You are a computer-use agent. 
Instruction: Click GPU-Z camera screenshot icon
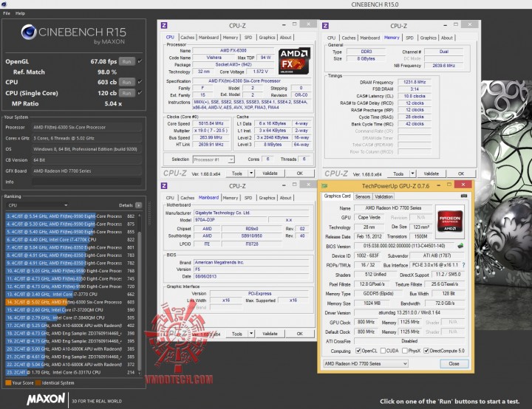tap(464, 196)
